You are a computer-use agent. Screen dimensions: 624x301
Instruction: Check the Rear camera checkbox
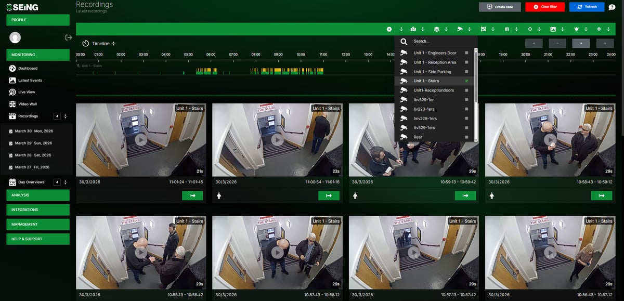pos(466,137)
